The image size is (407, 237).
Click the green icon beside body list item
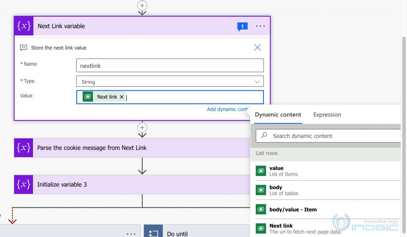pos(261,190)
